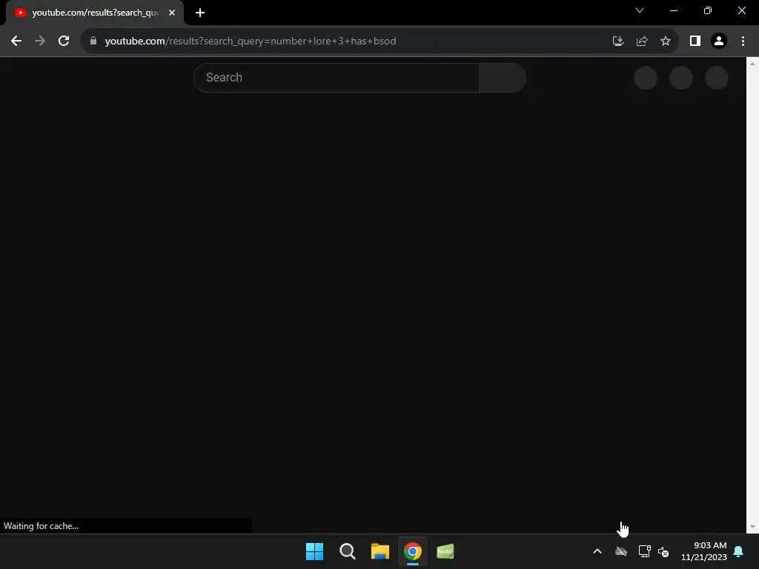Image resolution: width=759 pixels, height=569 pixels.
Task: Open network settings tray icon
Action: point(644,551)
